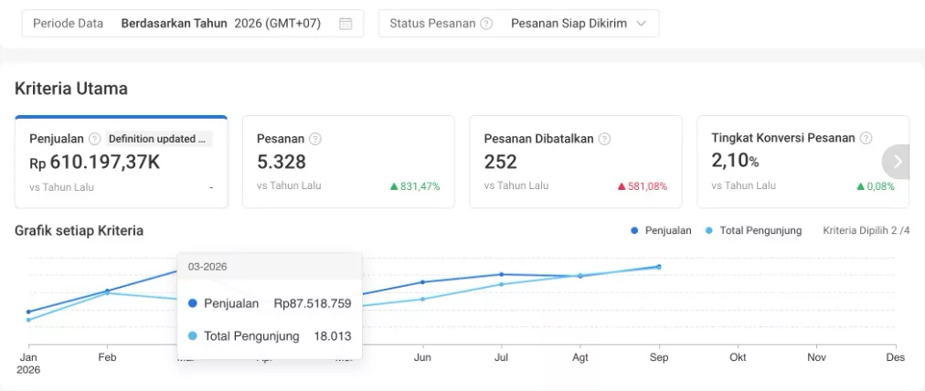This screenshot has height=391, width=925.
Task: Open the calendar icon in Periode Data
Action: point(346,24)
